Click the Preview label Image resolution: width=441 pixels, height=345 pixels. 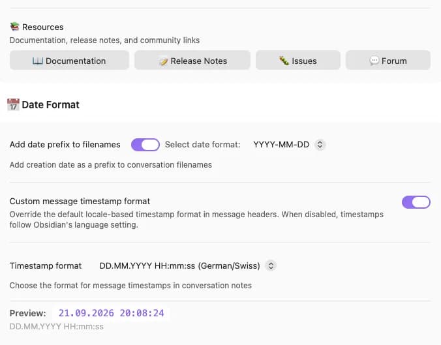point(28,313)
